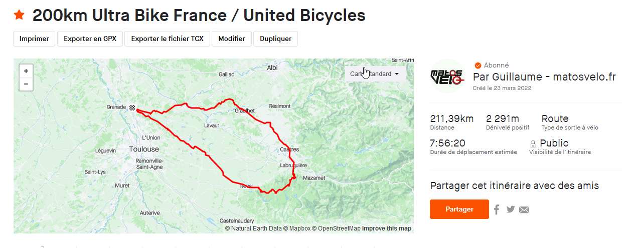
Task: Click the checkered finish flag marker
Action: click(132, 107)
